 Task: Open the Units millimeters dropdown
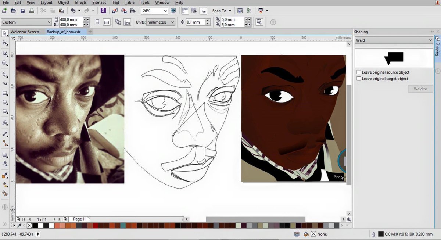[x=172, y=22]
